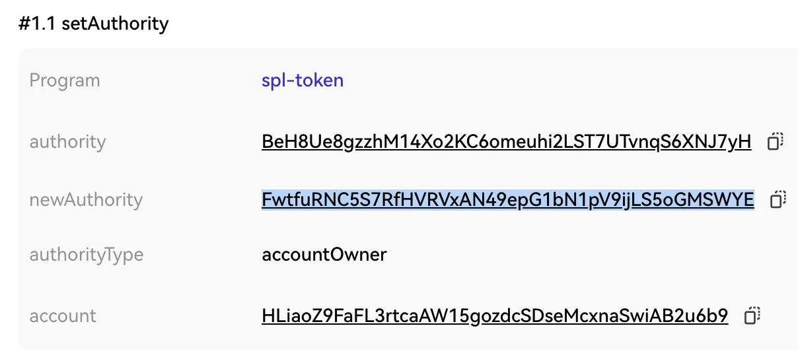Click the setAuthority instruction name in heading
Viewport: 798px width, 363px height.
click(x=115, y=24)
